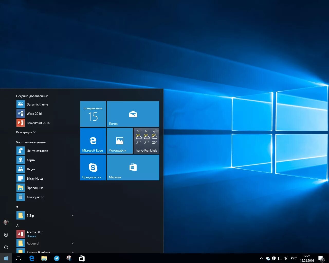Launch PowerPoint 2016 from recently added
329x263 pixels.
pos(45,123)
